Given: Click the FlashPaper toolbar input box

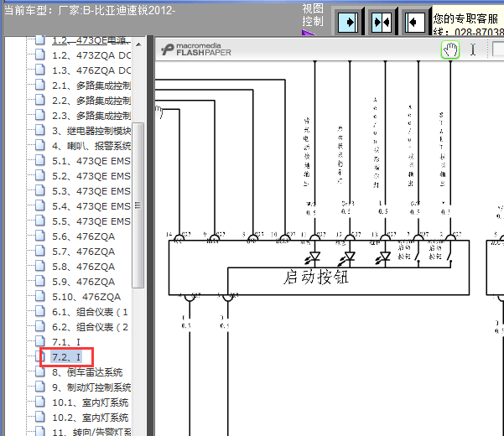Looking at the screenshot, I should point(498,49).
